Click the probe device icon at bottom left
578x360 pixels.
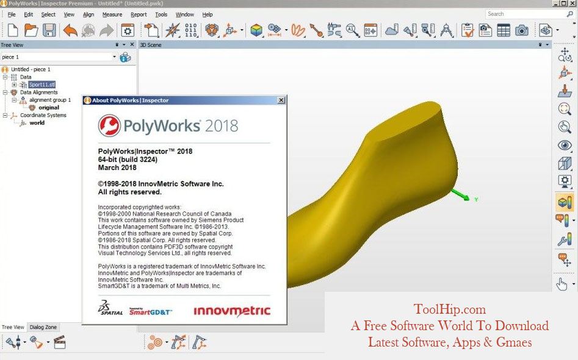pyautogui.click(x=13, y=342)
